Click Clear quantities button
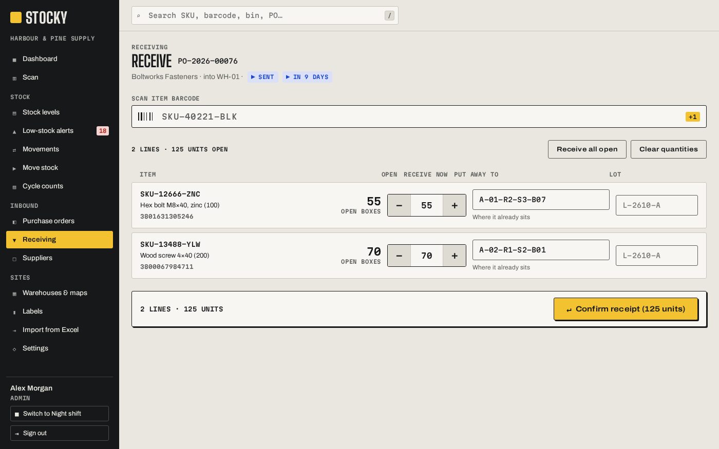 click(x=669, y=149)
